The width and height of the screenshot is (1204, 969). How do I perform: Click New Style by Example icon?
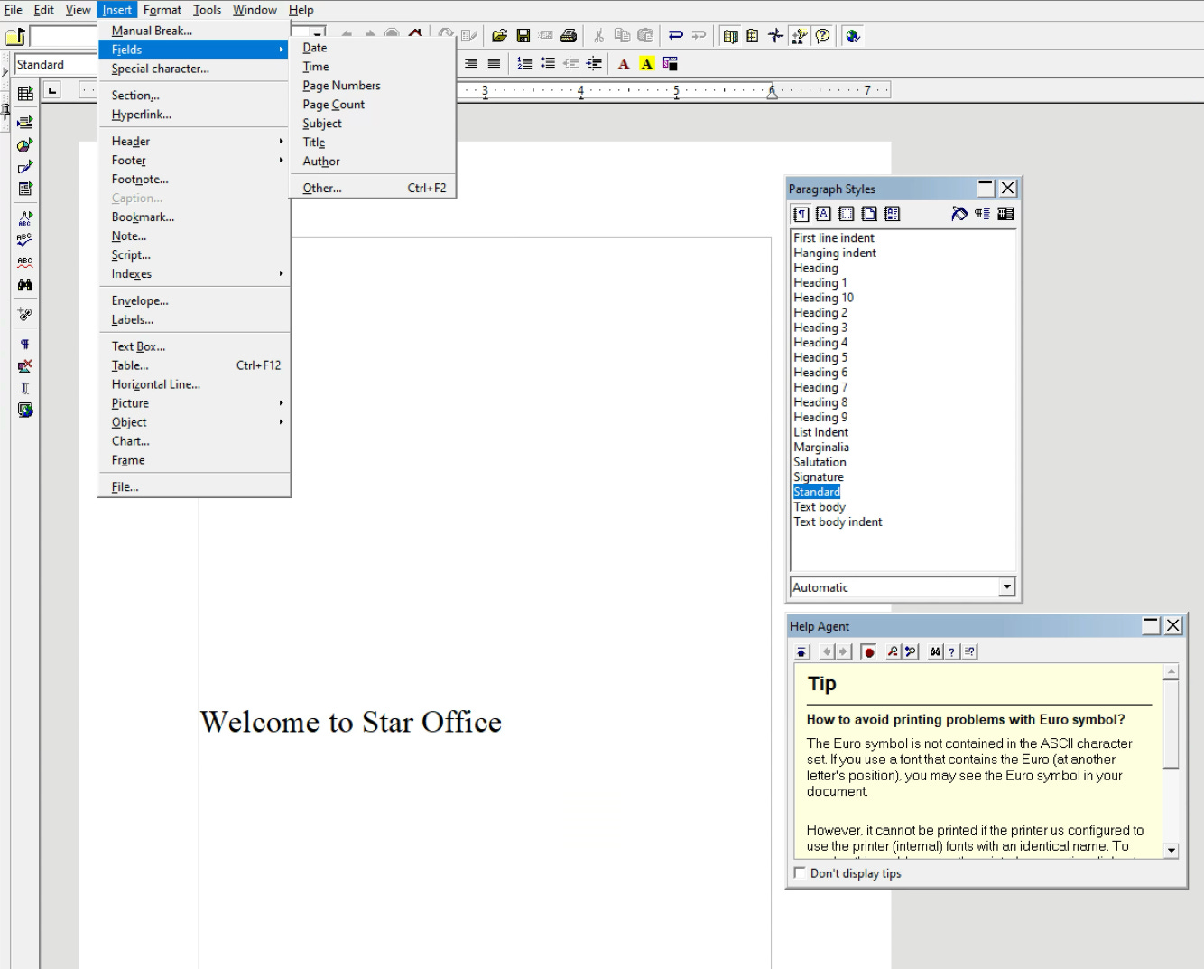982,214
